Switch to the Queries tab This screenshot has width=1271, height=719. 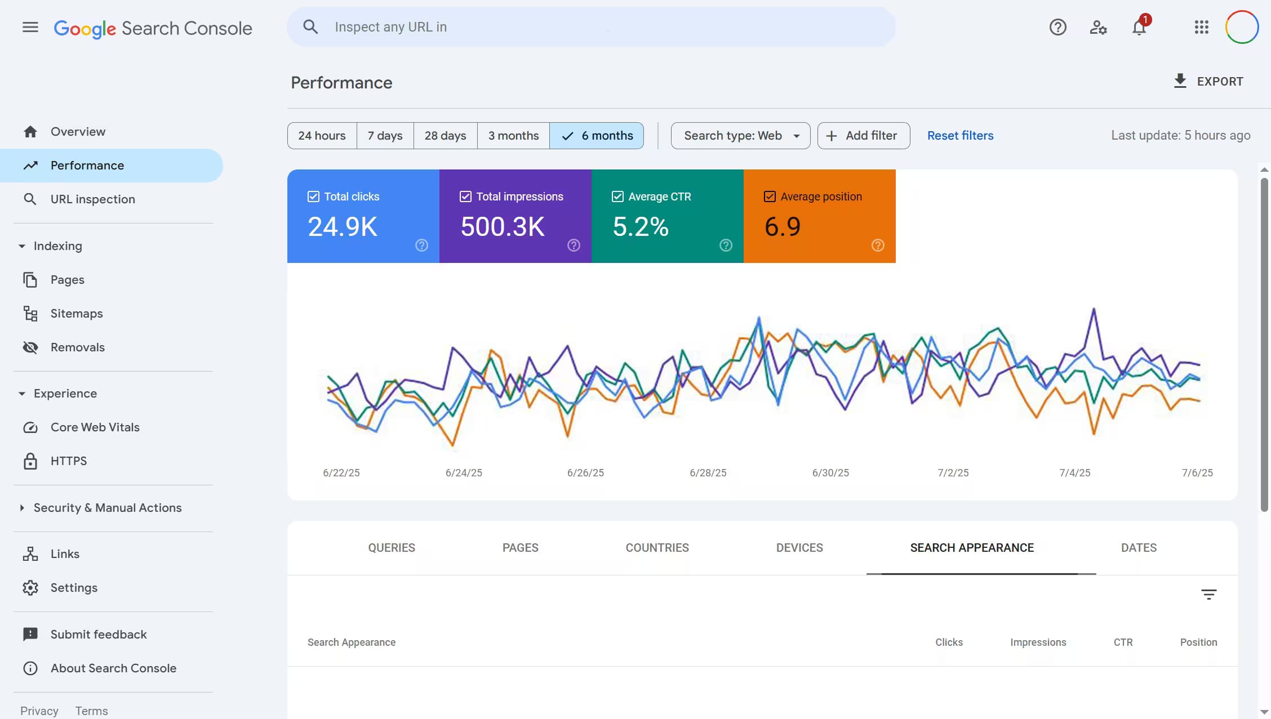(392, 547)
